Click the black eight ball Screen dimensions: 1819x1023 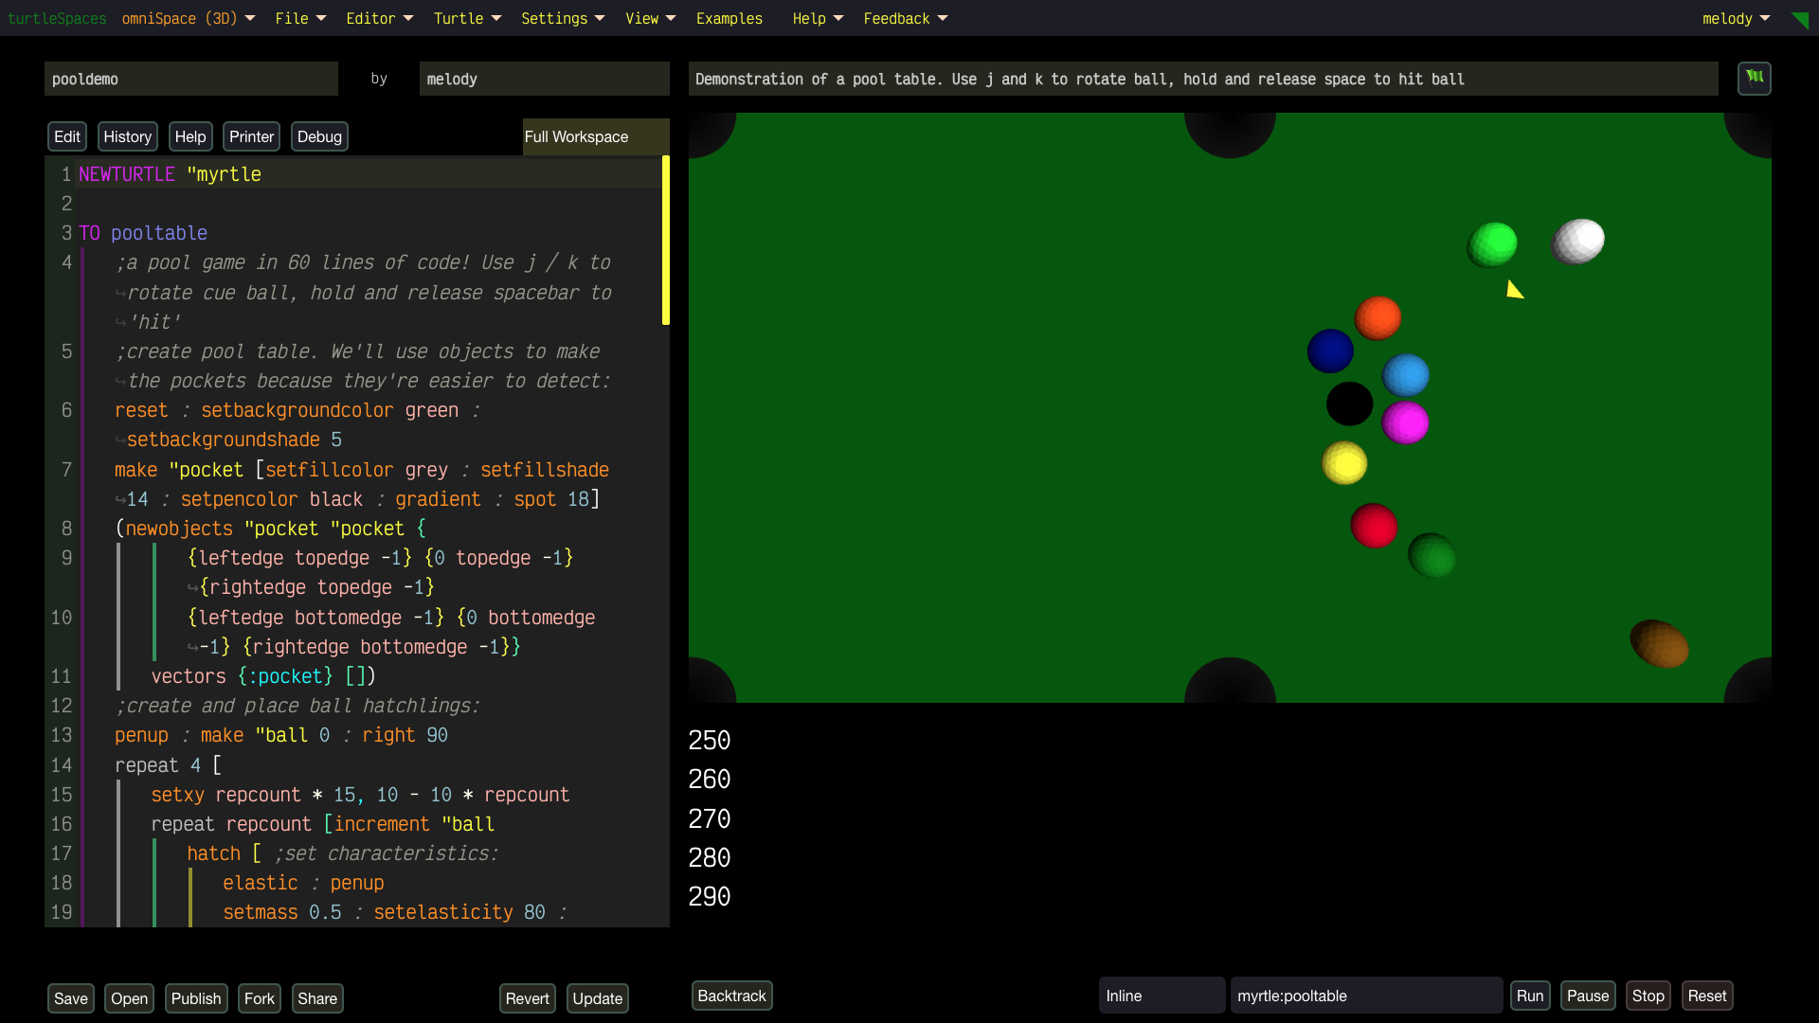(x=1349, y=404)
